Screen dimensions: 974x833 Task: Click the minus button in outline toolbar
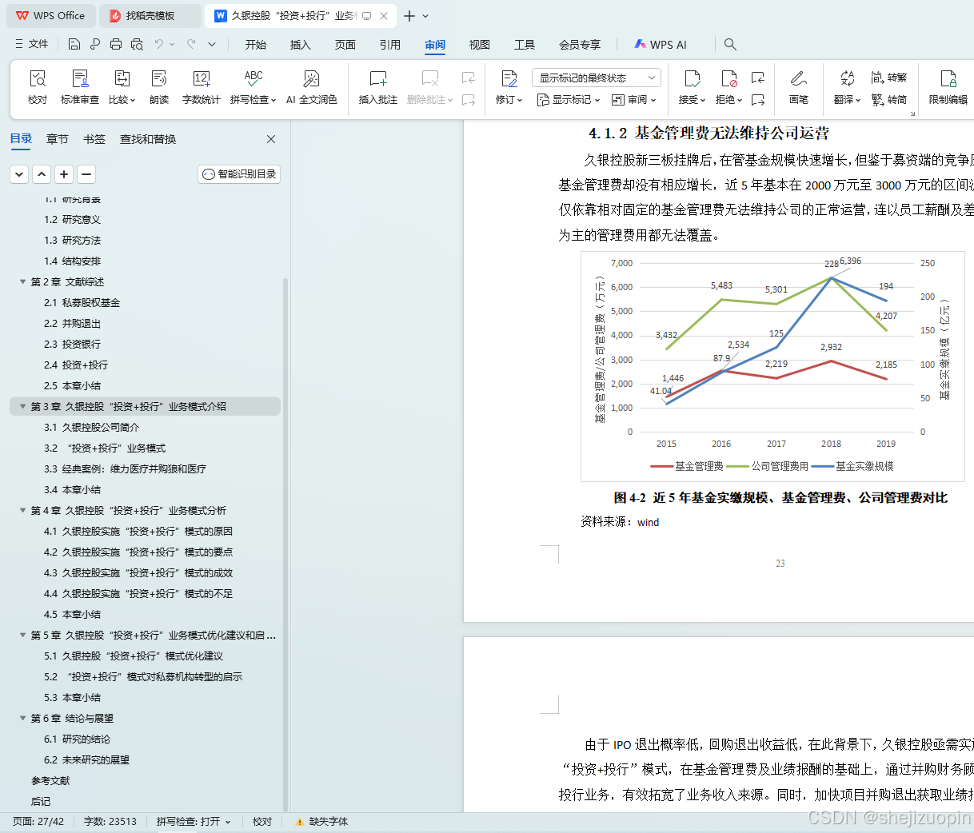(86, 174)
